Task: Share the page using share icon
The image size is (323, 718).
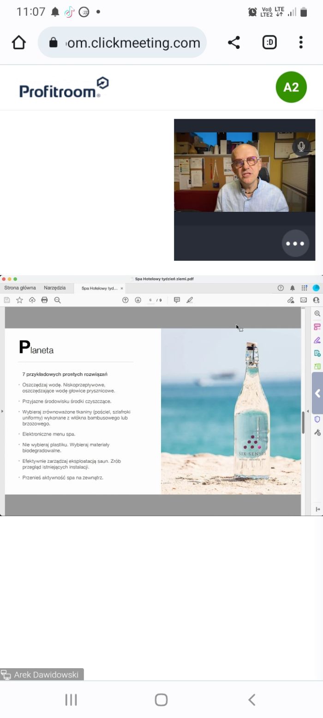Action: click(234, 42)
